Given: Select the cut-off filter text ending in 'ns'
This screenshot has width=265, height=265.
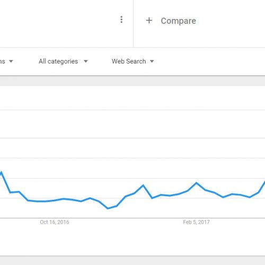Looking at the screenshot, I should 3,61.
